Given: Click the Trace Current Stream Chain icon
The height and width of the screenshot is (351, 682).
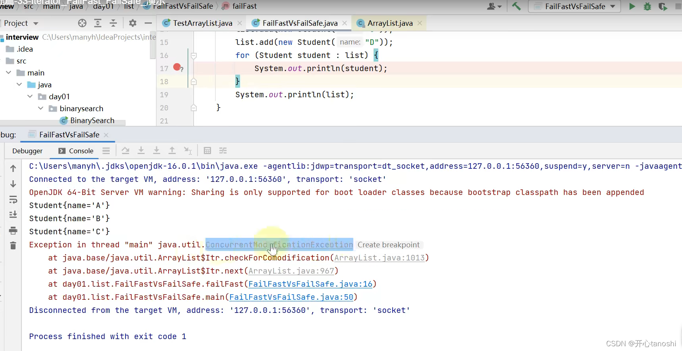Looking at the screenshot, I should point(223,150).
